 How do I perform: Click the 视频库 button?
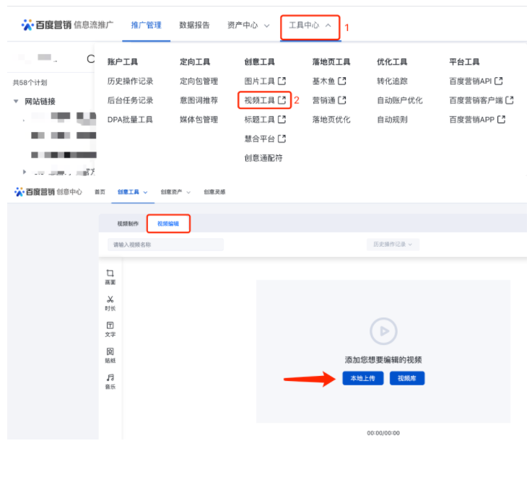[x=407, y=378]
